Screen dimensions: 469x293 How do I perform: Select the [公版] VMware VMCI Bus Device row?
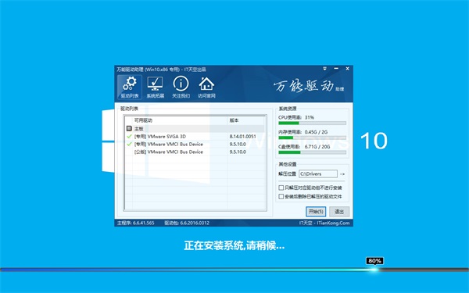tap(195, 152)
